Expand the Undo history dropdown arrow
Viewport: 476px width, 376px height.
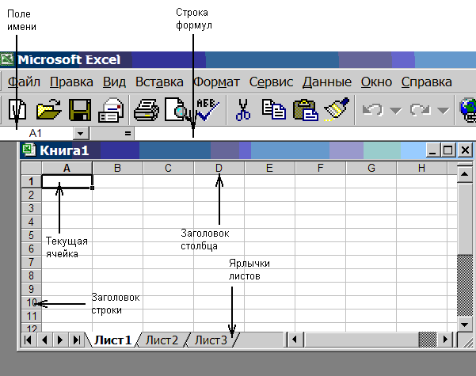[395, 111]
